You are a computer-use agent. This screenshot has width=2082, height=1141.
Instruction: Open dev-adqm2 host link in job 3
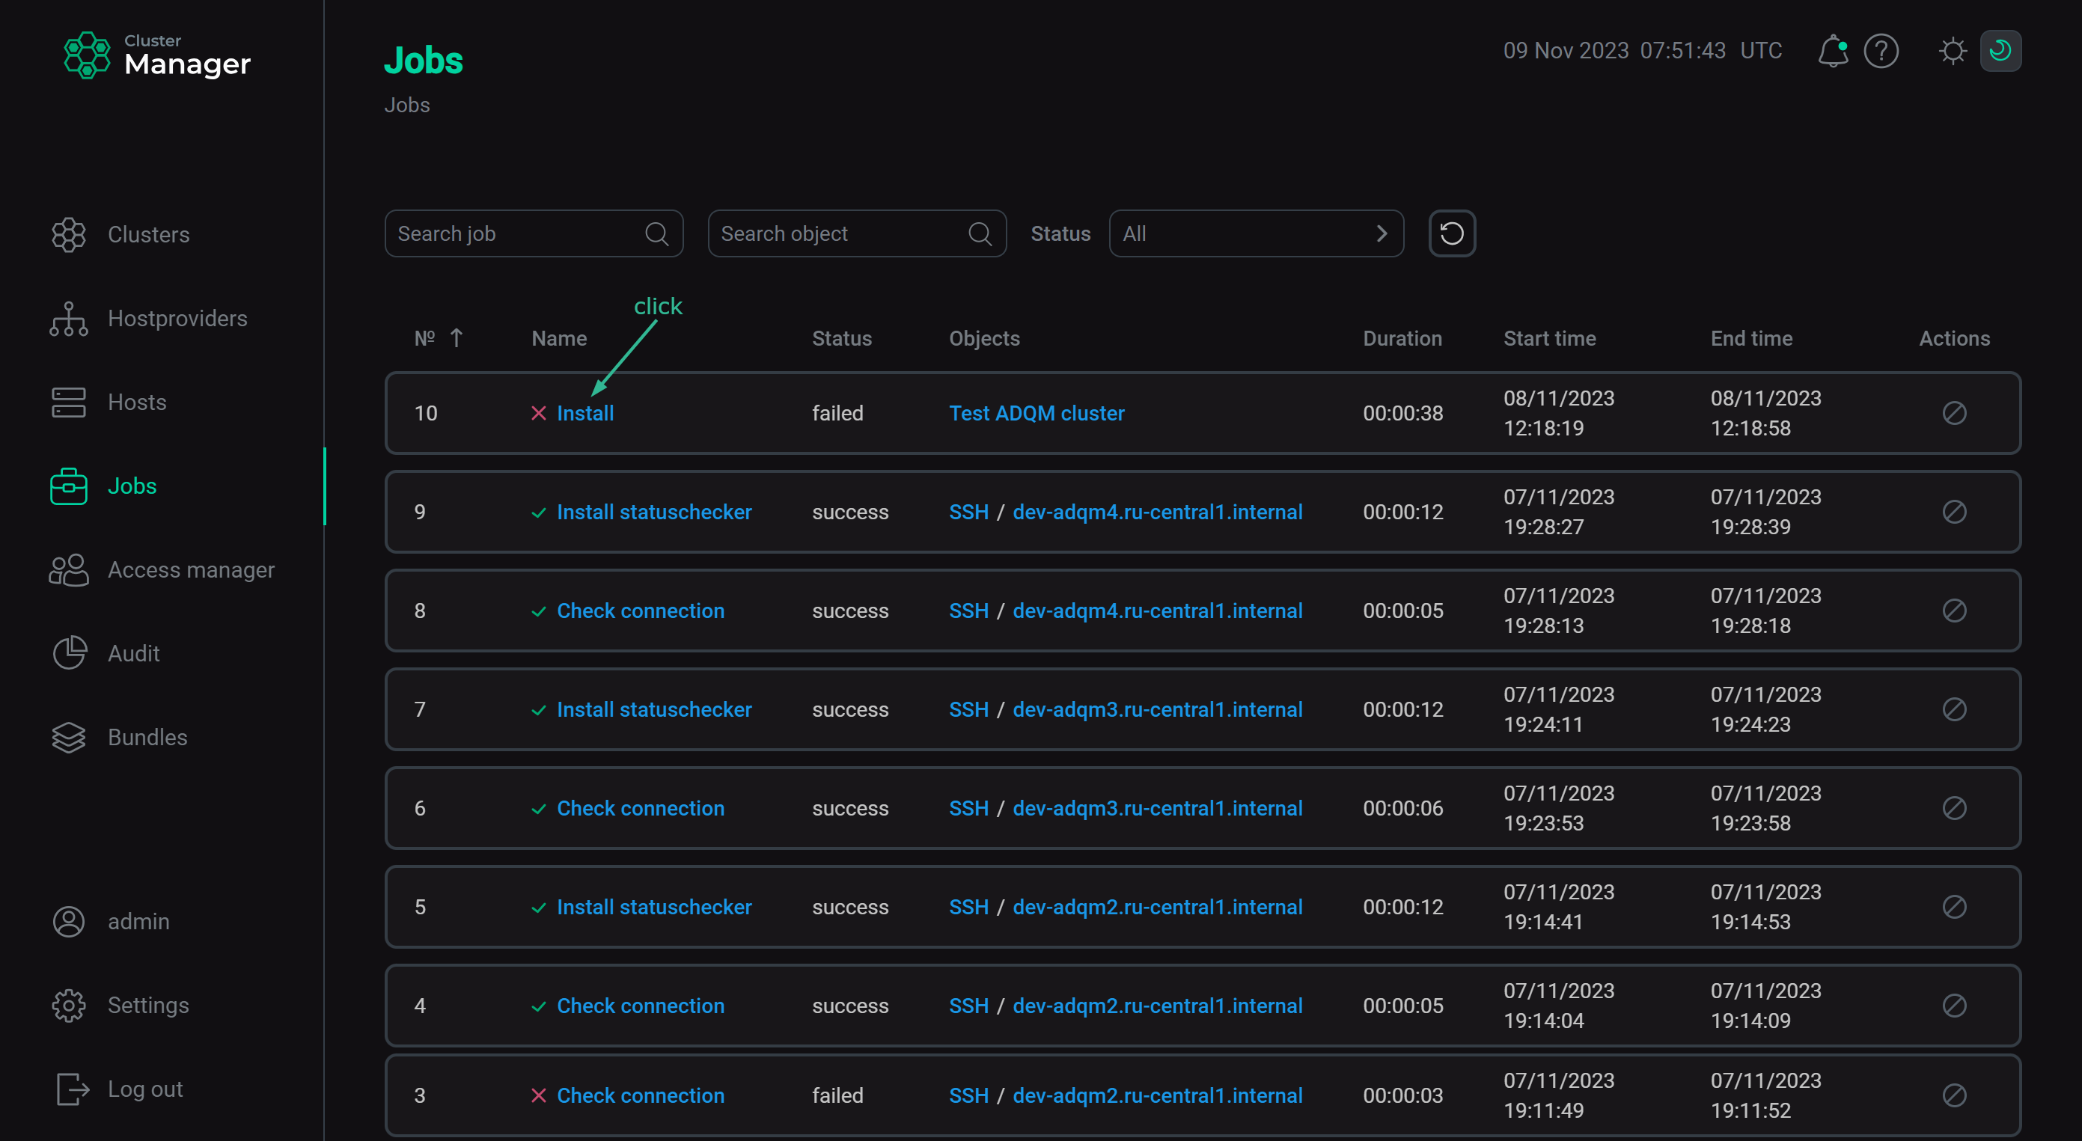(x=1158, y=1095)
